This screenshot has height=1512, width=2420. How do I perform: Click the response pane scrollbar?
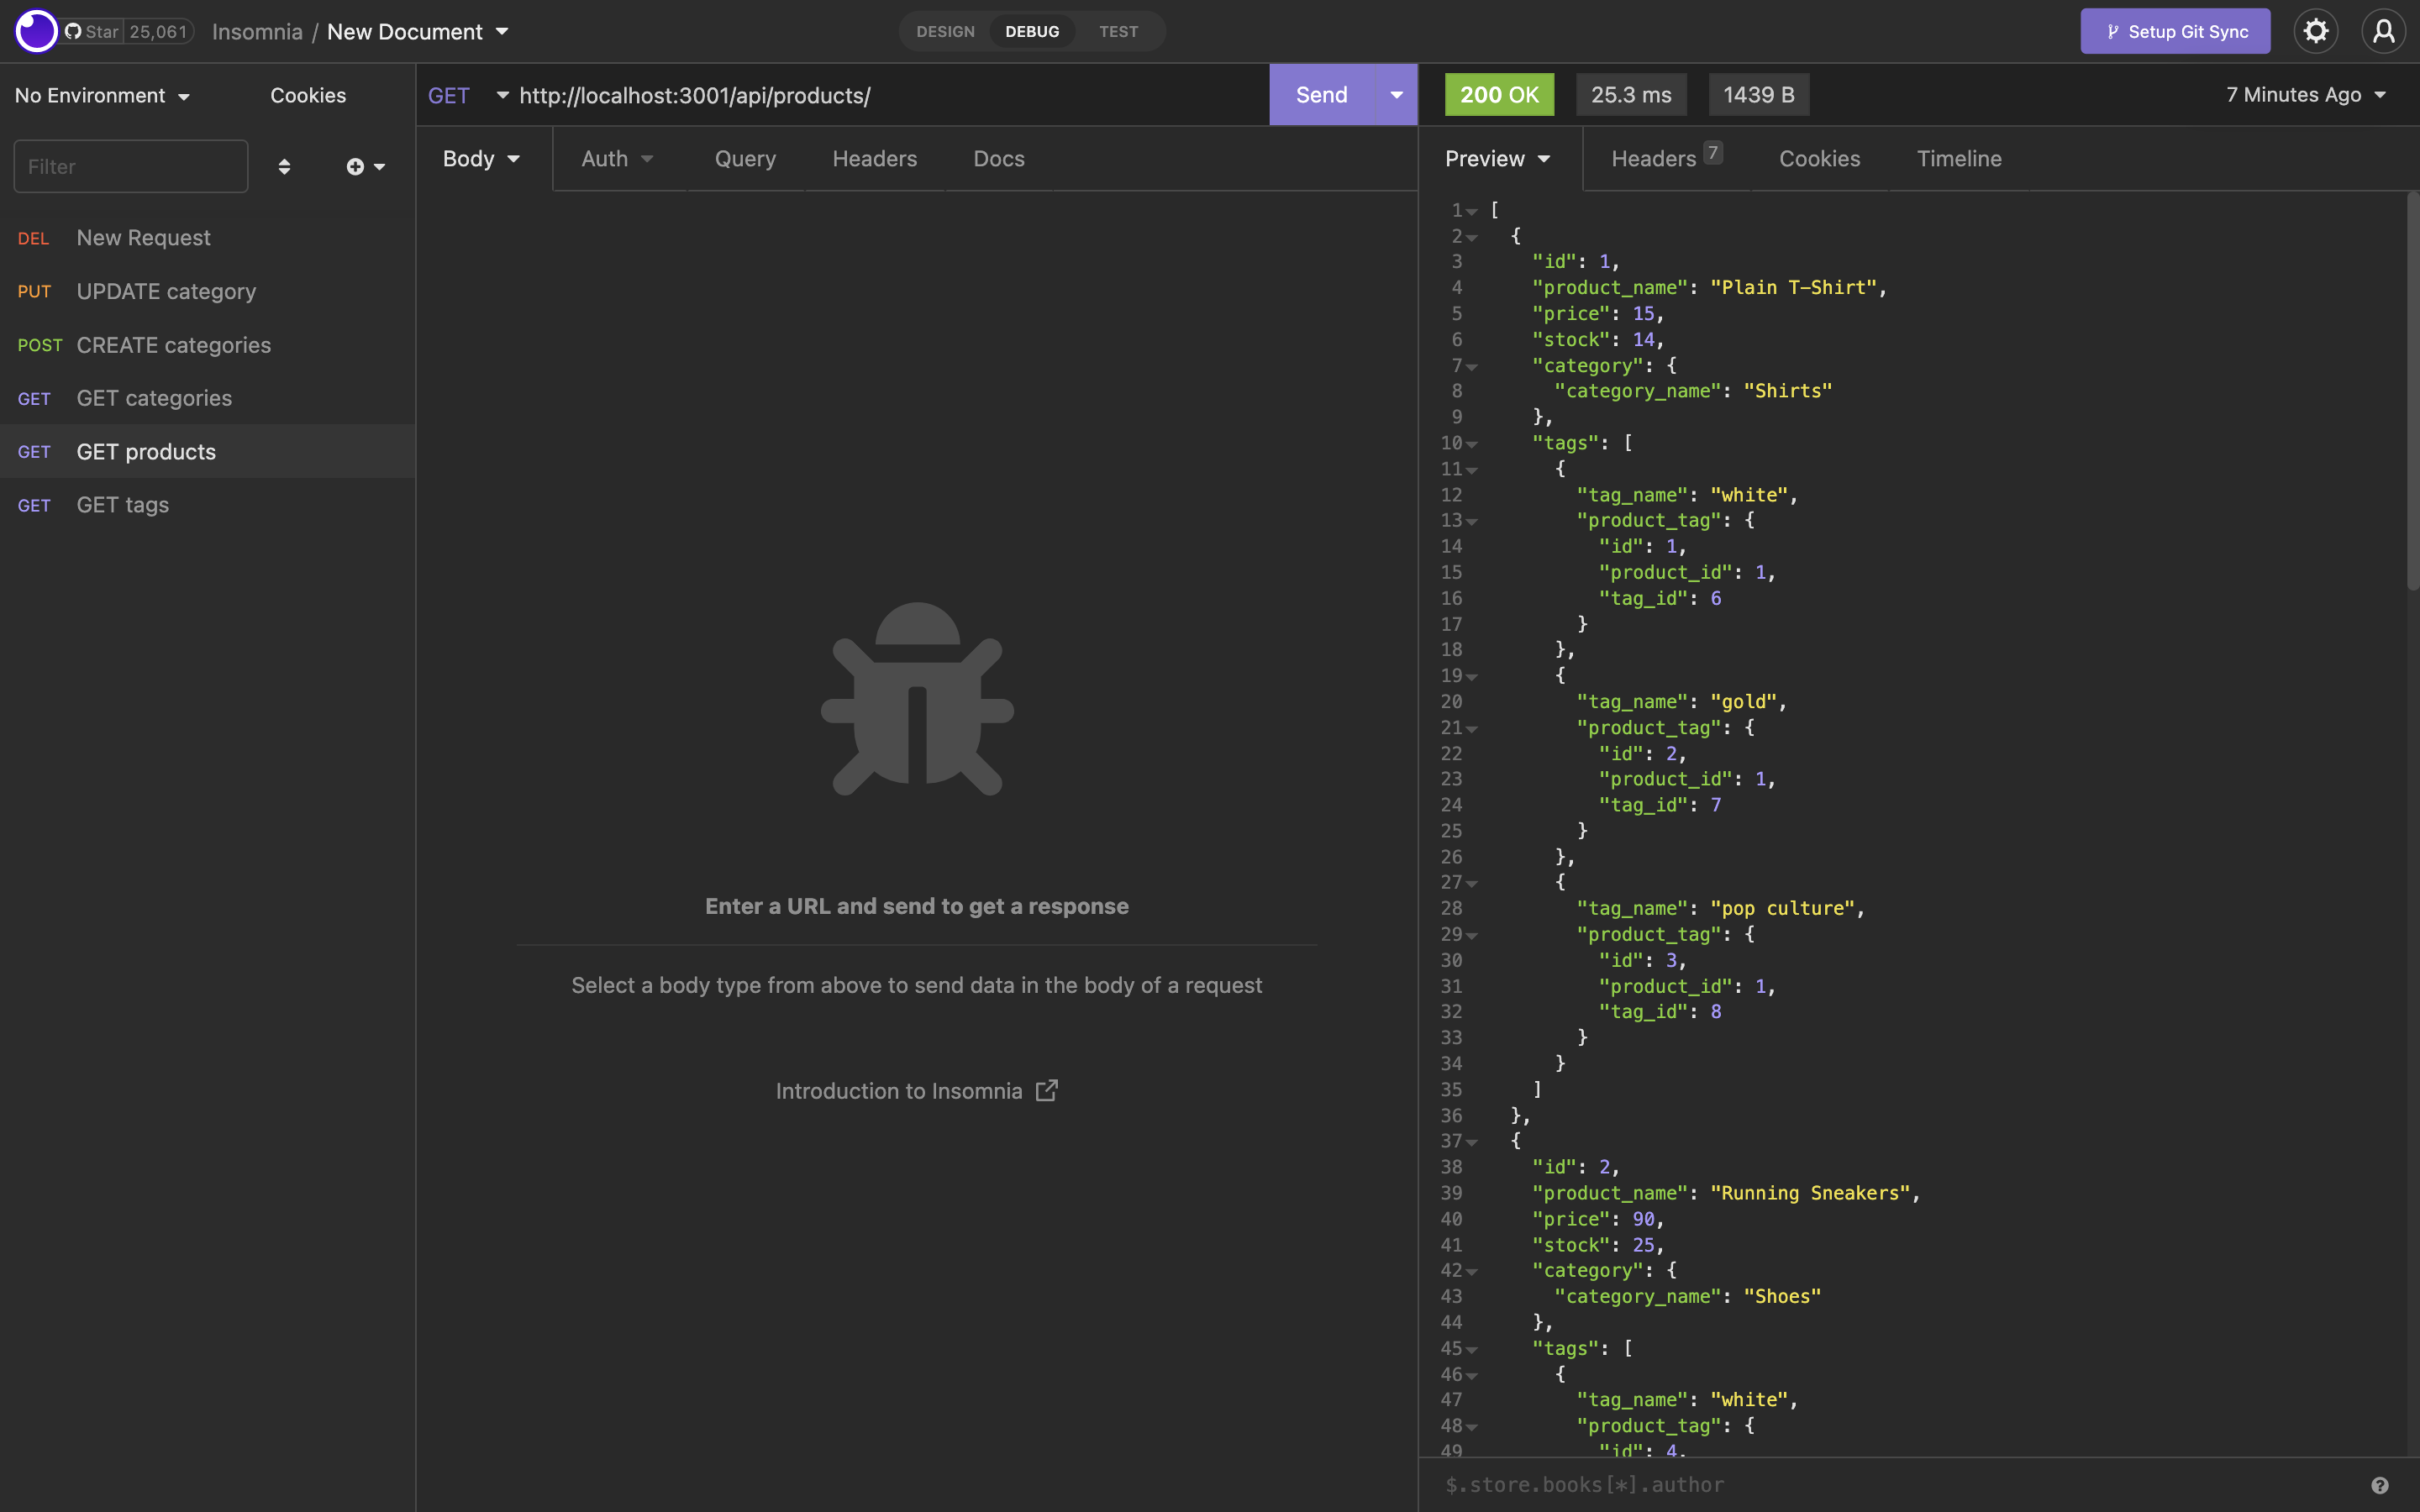2413,390
